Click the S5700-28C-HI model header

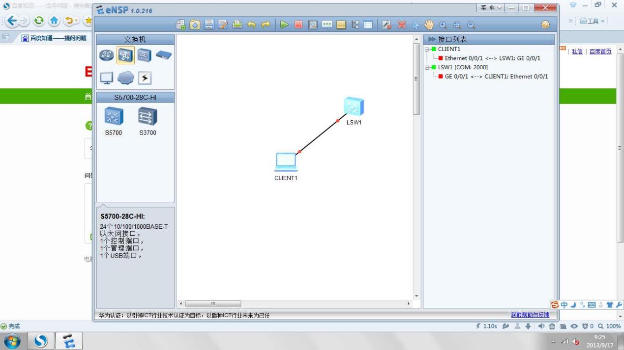click(x=135, y=97)
